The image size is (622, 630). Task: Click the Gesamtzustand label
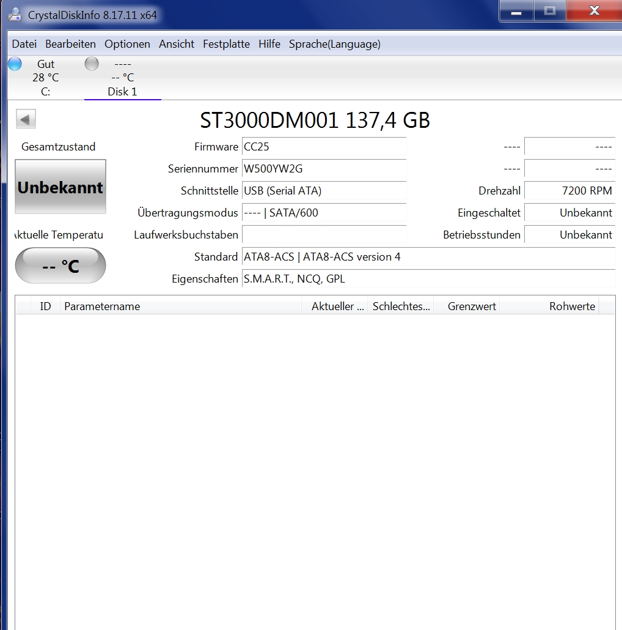click(x=59, y=147)
